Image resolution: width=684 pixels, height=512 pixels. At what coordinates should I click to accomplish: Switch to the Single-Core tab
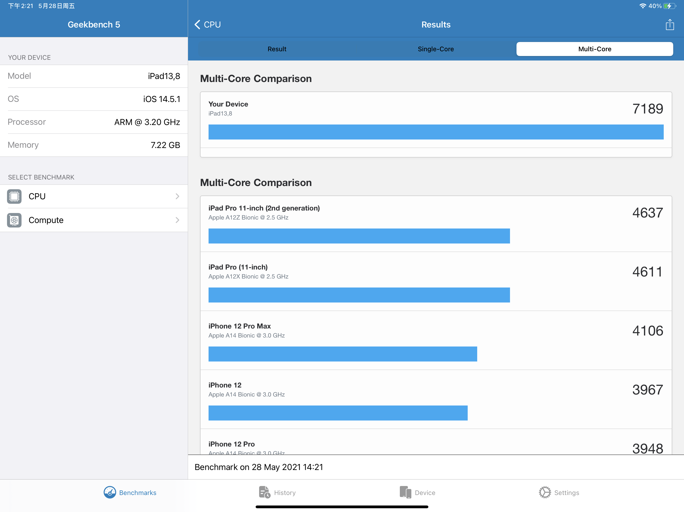pos(436,49)
